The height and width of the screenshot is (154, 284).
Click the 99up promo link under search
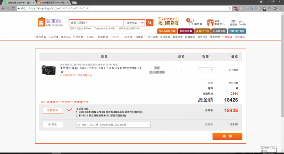click(x=80, y=28)
